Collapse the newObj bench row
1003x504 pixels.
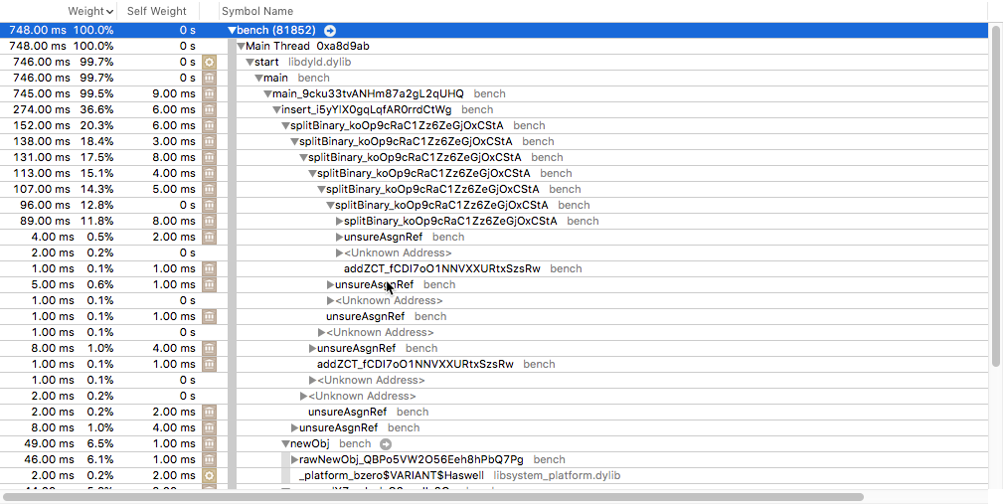(x=285, y=444)
